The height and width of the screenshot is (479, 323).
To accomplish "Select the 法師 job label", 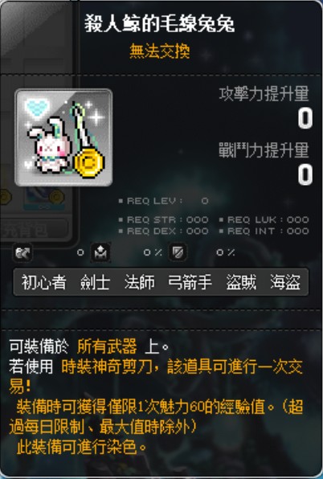I will [x=140, y=282].
